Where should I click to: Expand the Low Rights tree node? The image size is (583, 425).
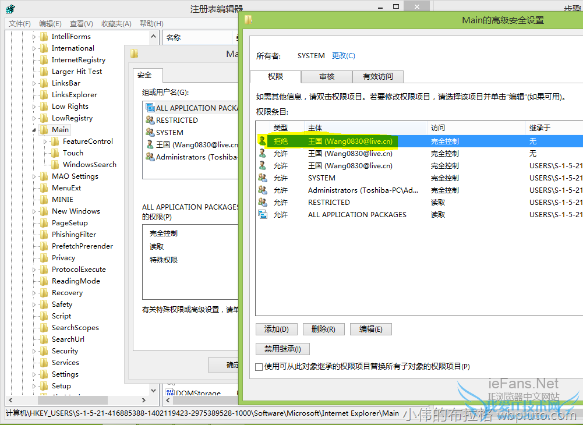(34, 107)
